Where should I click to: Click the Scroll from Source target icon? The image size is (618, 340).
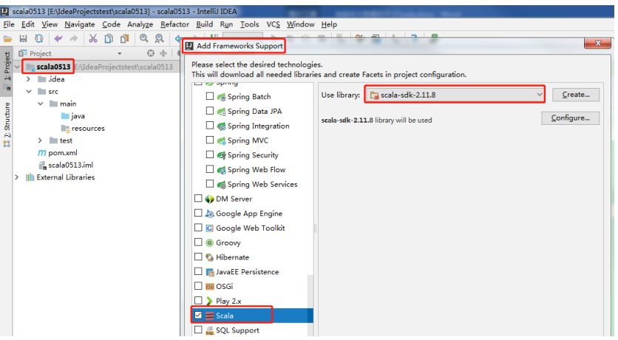click(x=151, y=53)
